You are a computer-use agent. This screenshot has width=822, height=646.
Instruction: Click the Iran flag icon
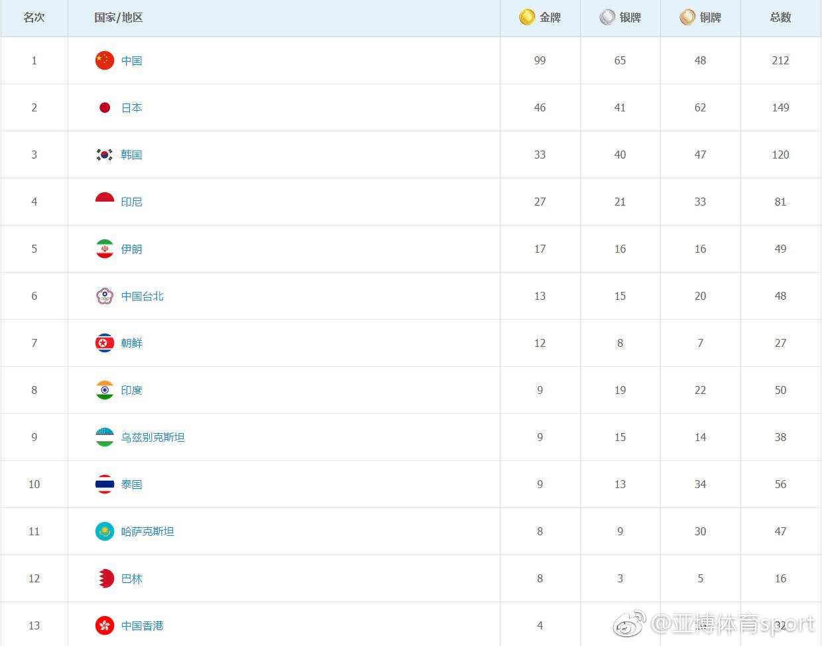tap(105, 249)
